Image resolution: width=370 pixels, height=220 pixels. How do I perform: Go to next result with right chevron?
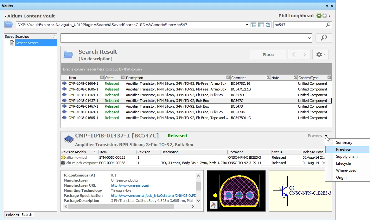[304, 54]
